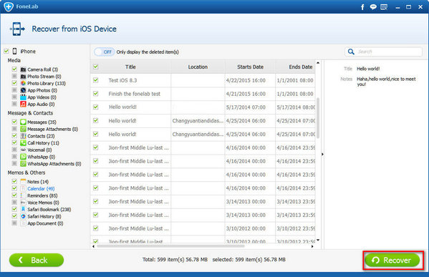Toggle the select-all checkbox in table header
Screen dimensions: 429x277
click(x=95, y=67)
